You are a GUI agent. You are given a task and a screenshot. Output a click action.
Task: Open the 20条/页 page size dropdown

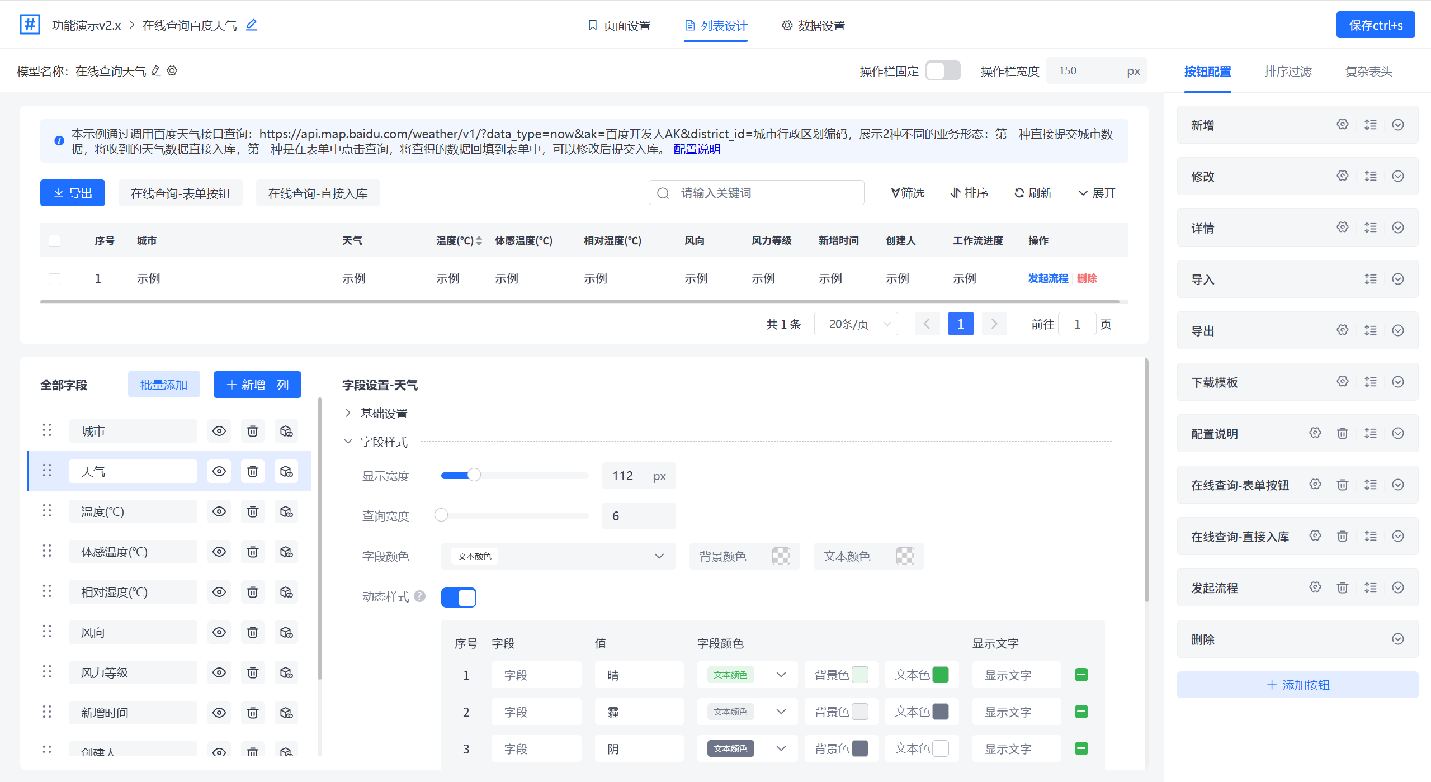coord(856,324)
